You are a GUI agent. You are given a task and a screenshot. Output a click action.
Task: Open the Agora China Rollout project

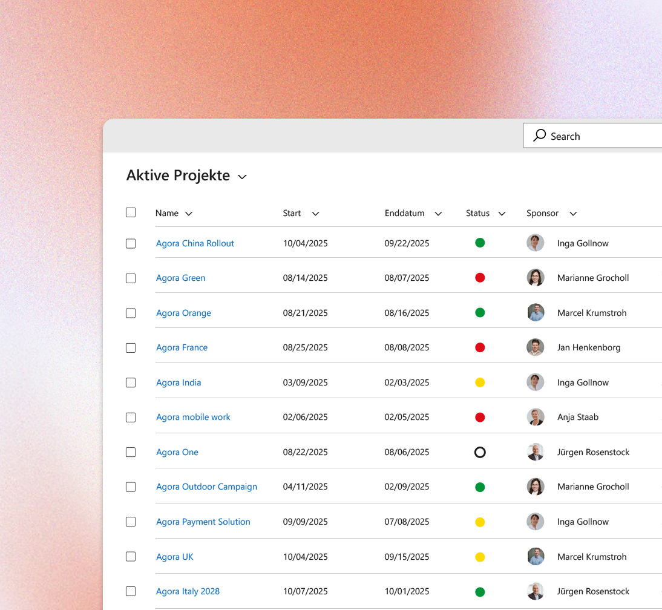click(x=195, y=243)
